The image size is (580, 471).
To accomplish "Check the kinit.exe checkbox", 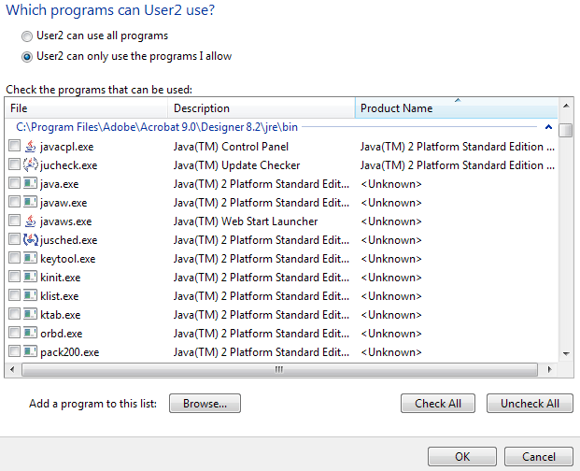I will coord(14,277).
